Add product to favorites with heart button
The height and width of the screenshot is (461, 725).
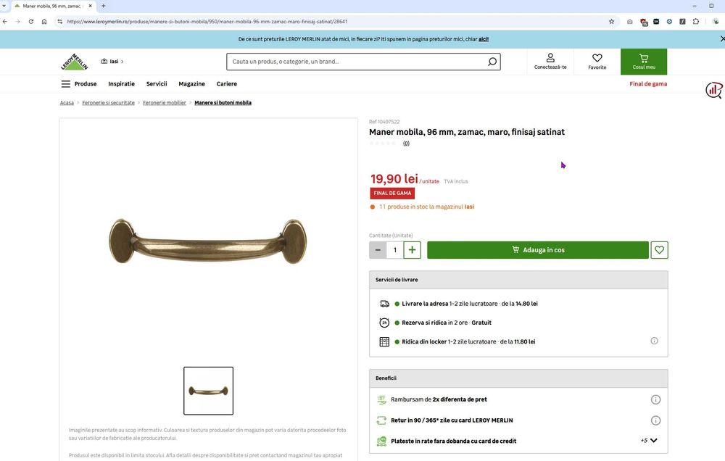(659, 249)
